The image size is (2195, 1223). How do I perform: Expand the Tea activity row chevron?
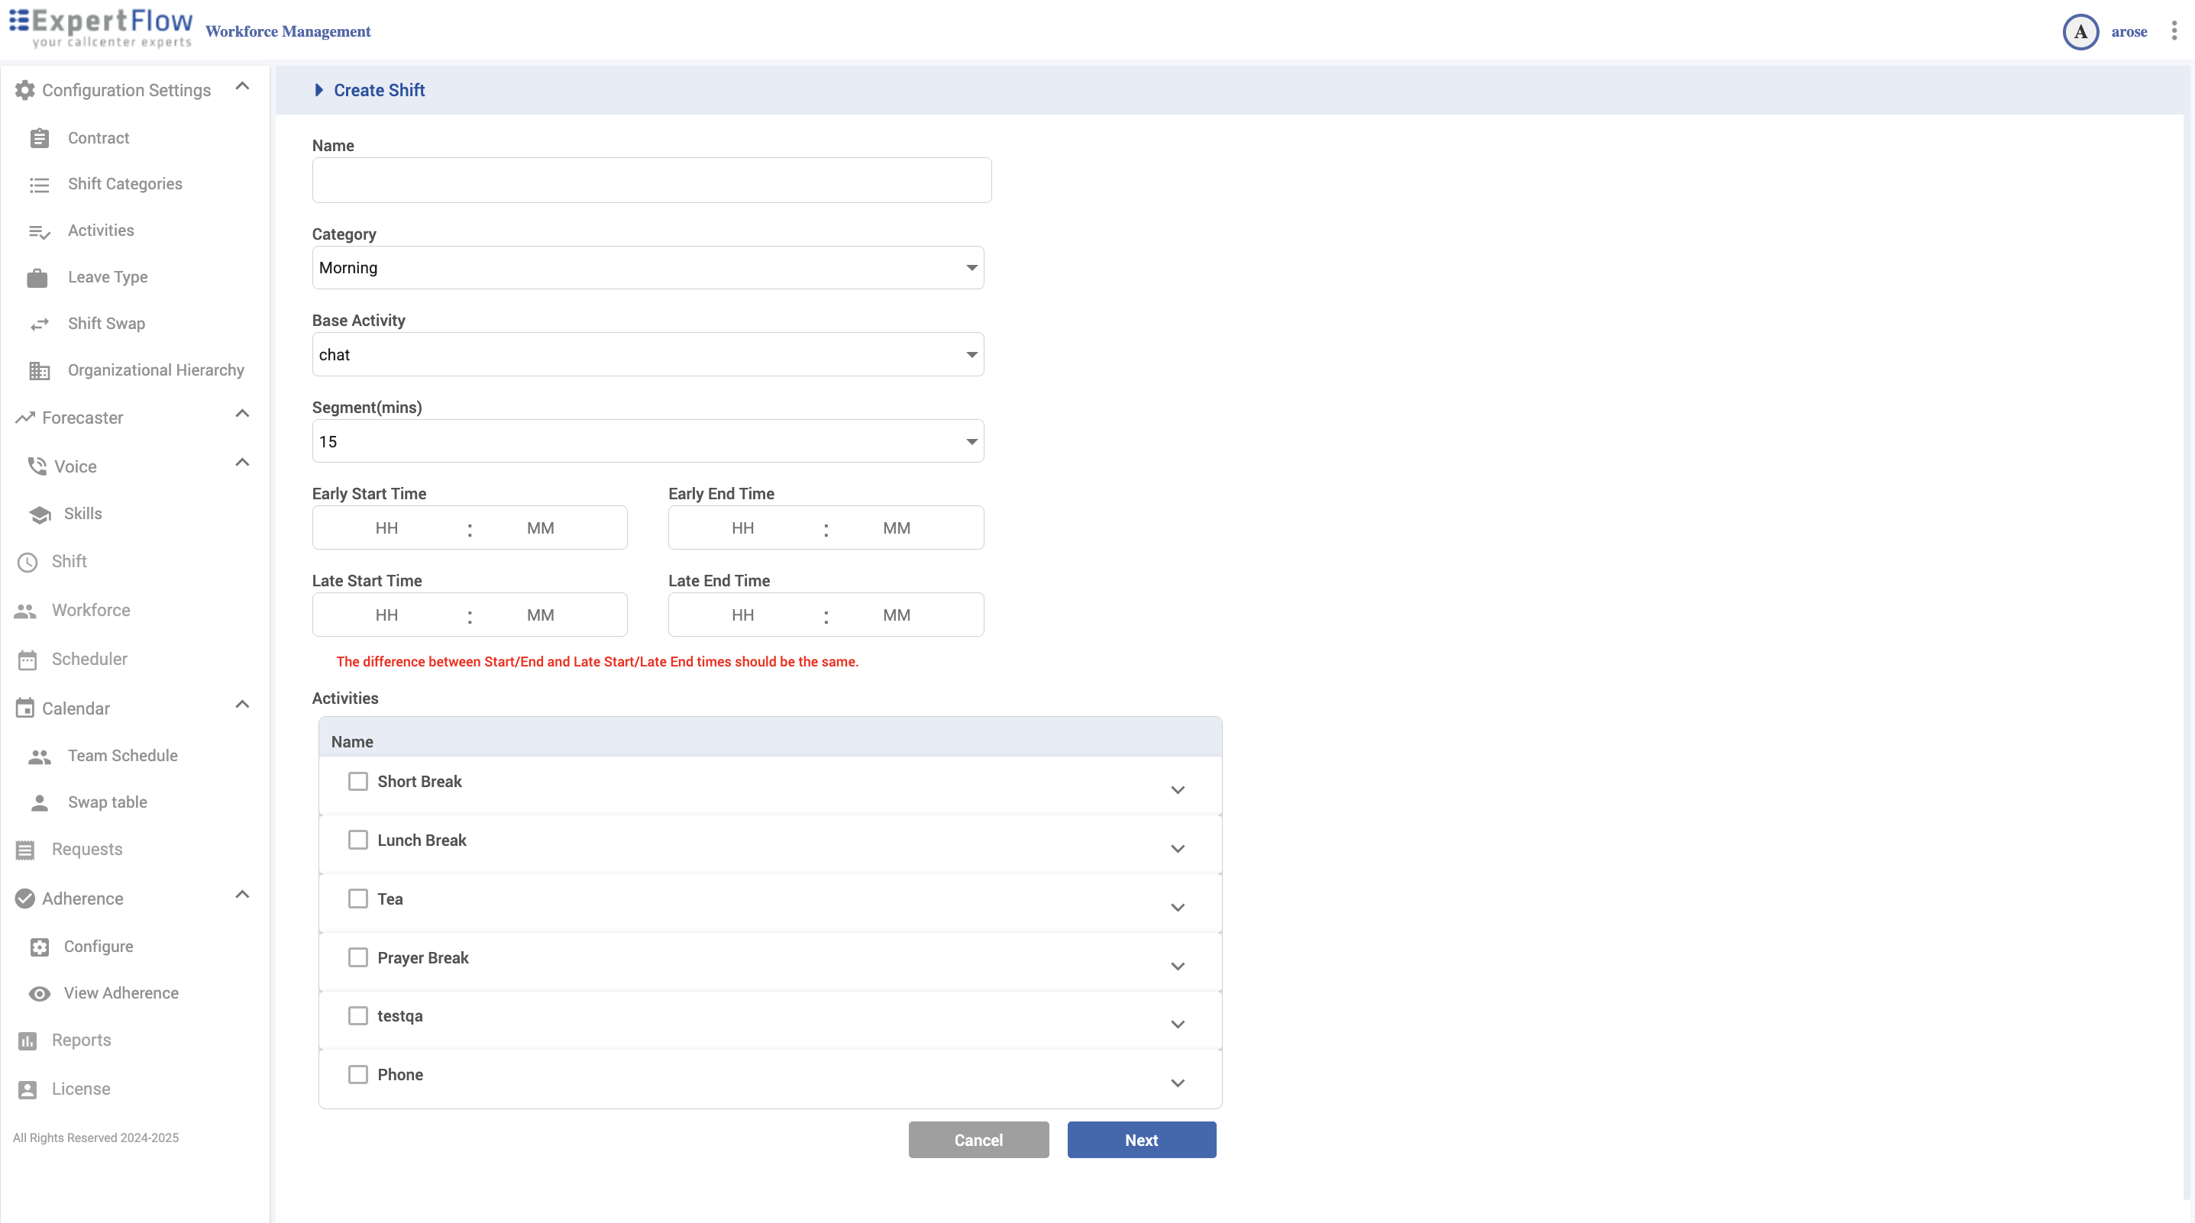point(1178,908)
